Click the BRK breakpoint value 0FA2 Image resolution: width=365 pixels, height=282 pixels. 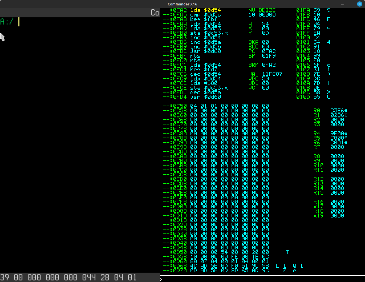(x=269, y=65)
